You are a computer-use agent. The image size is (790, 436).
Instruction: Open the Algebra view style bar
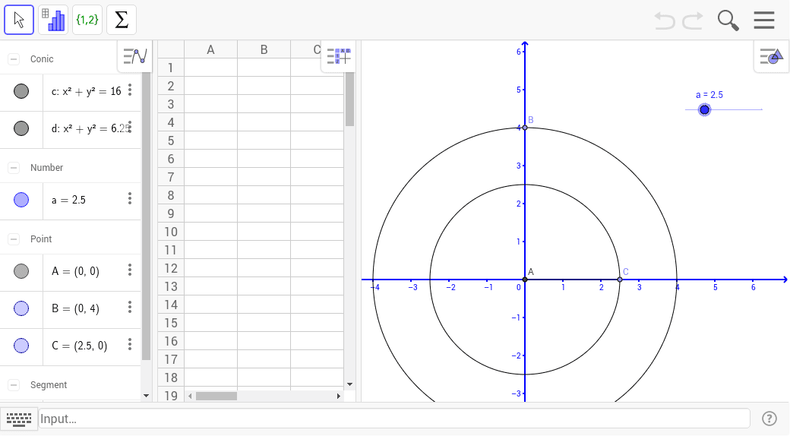(135, 56)
